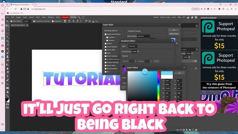Open Photopea Facebook link icon
This screenshot has width=238, height=134.
[x=196, y=17]
